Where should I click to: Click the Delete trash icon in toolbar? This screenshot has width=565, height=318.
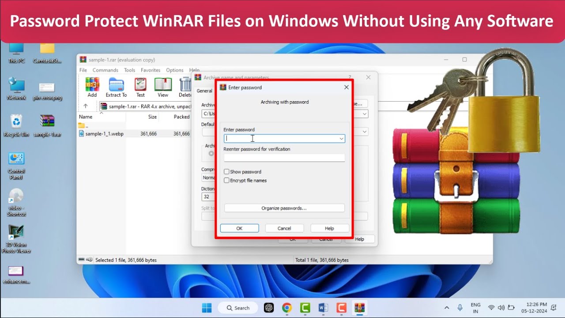click(185, 87)
